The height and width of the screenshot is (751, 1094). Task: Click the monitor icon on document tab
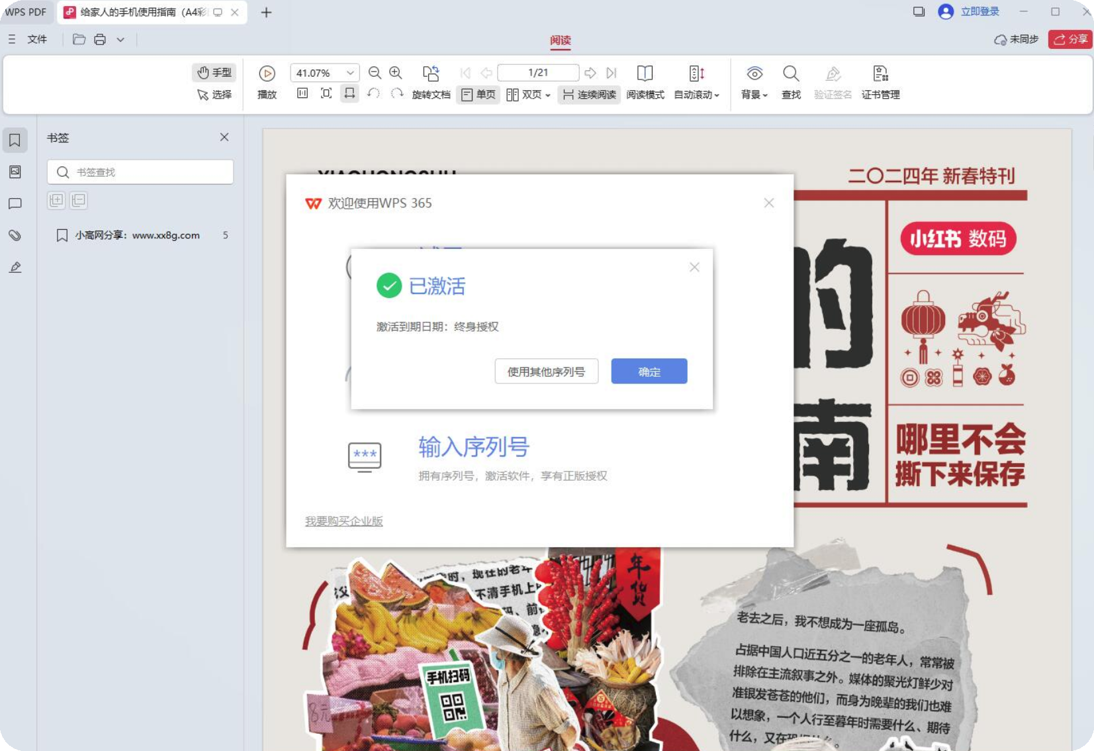coord(218,12)
